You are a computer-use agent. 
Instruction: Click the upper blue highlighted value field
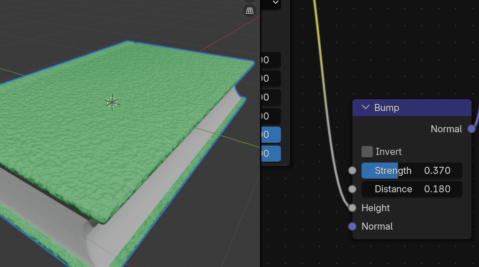[271, 135]
